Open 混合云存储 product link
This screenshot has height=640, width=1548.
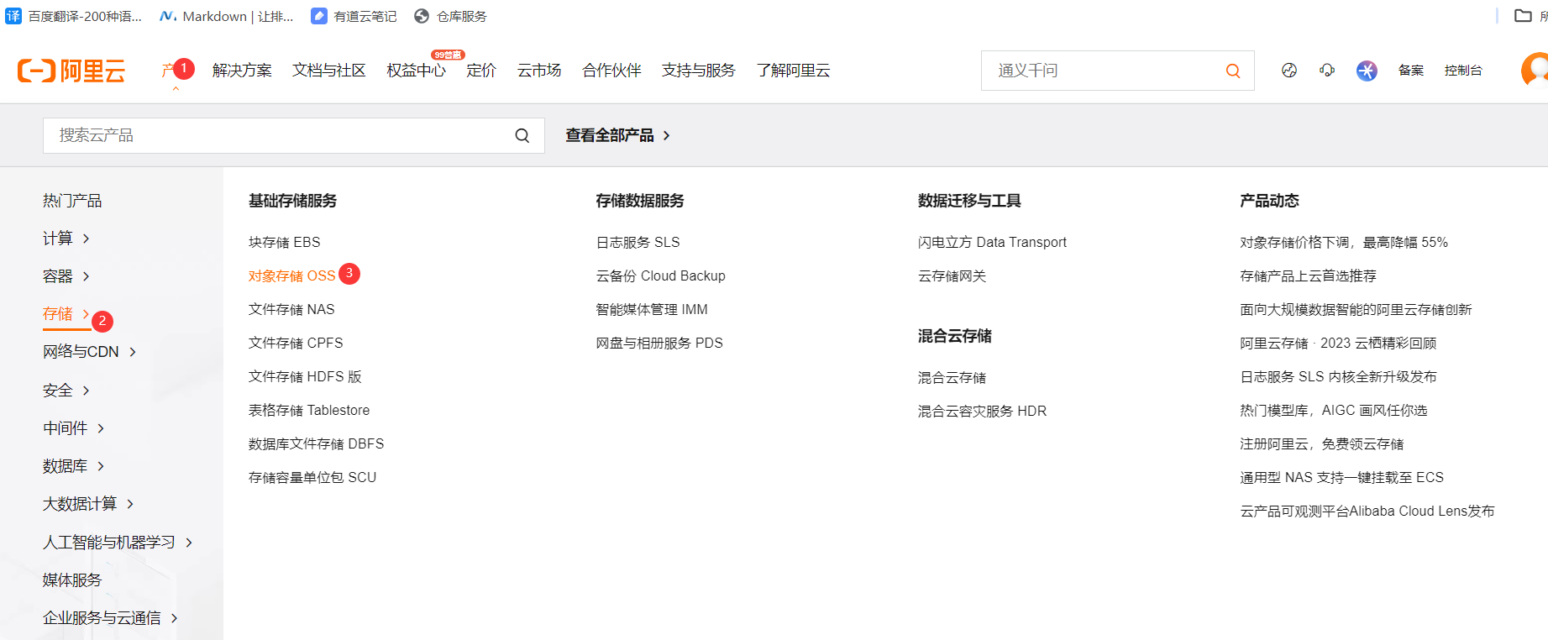tap(952, 377)
